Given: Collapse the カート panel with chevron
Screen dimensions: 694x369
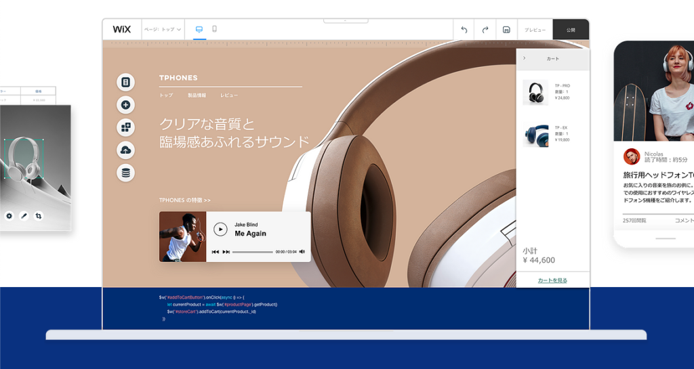Looking at the screenshot, I should point(524,58).
